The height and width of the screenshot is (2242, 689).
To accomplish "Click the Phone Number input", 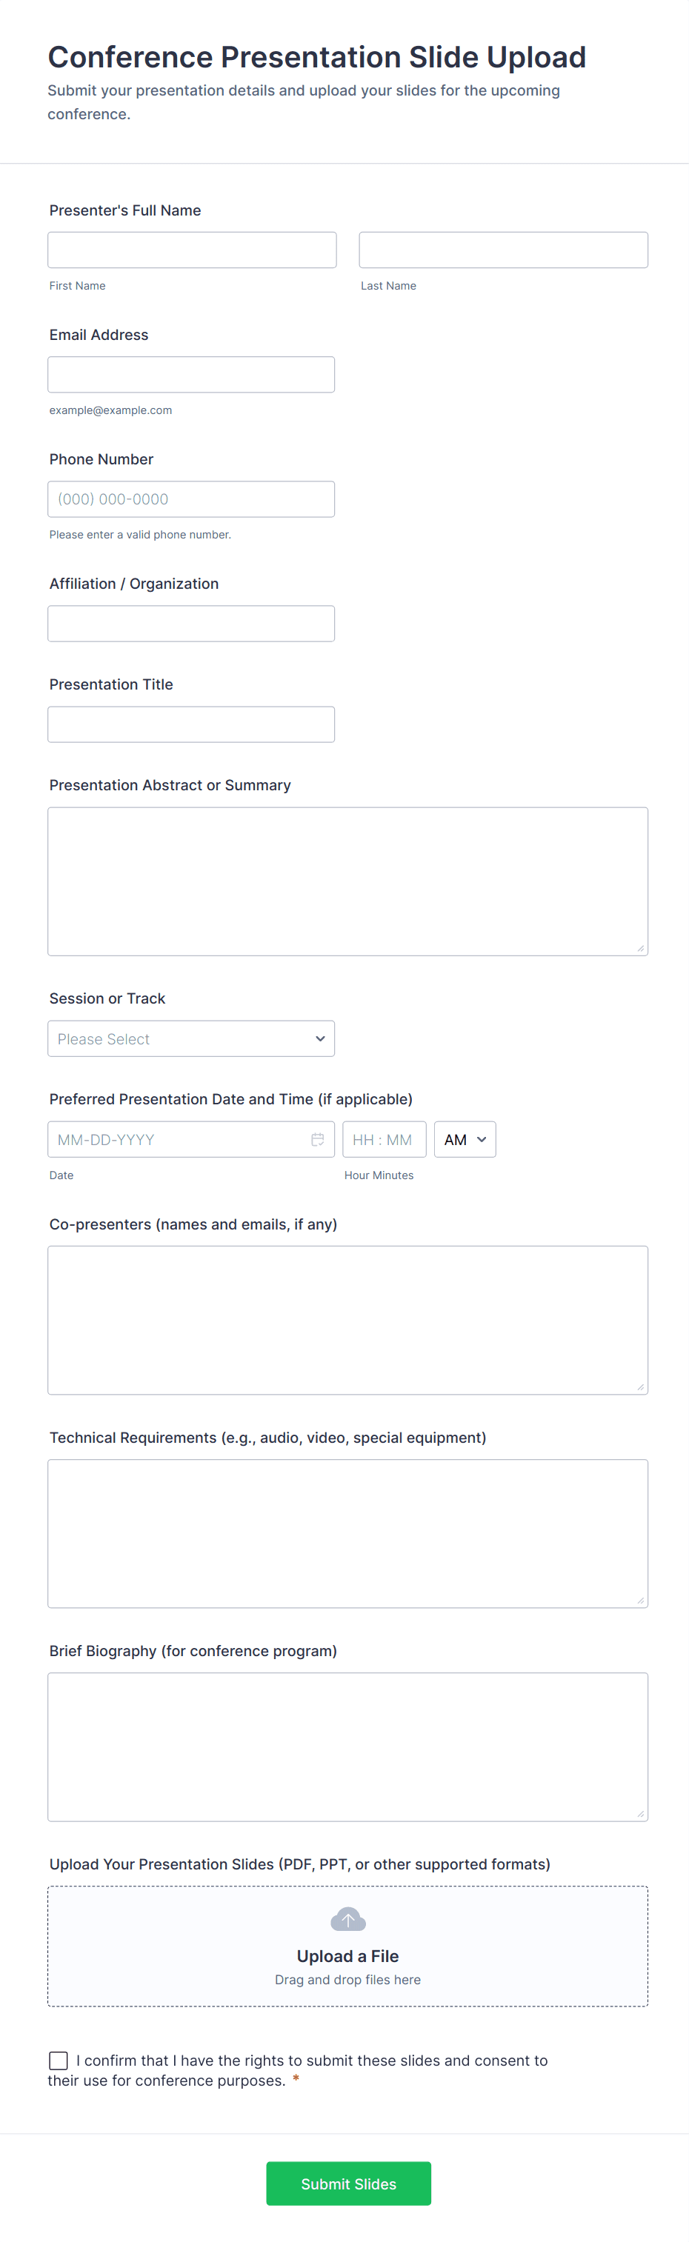I will pyautogui.click(x=190, y=498).
